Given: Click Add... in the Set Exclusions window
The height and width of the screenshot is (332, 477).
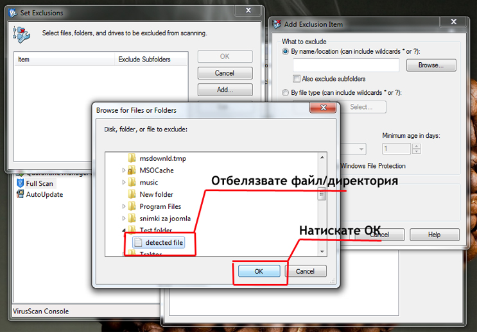Looking at the screenshot, I should [x=225, y=90].
